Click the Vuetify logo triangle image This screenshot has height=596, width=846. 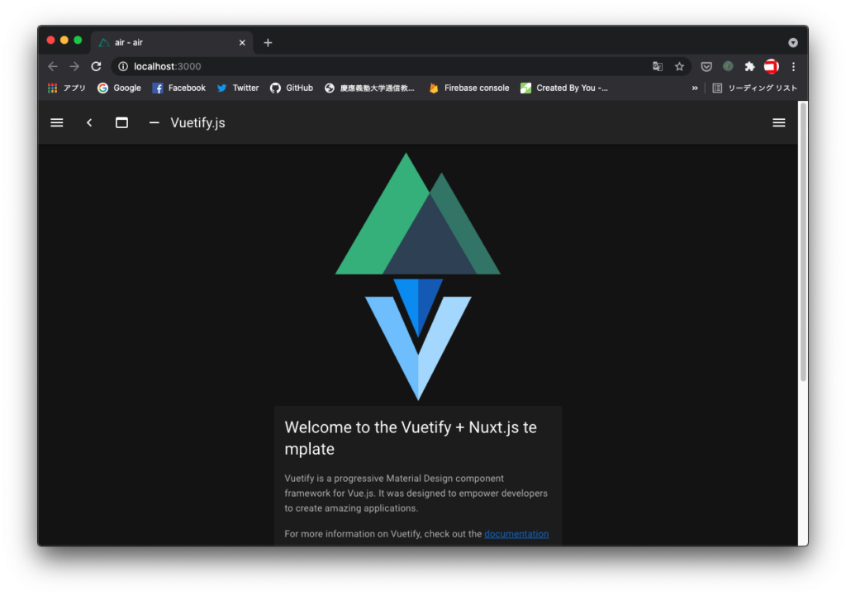coord(417,248)
